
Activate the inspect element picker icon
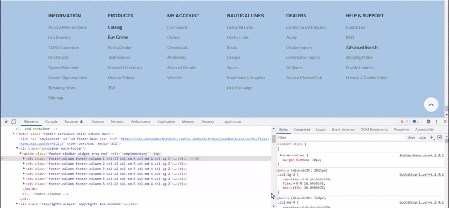(x=6, y=122)
